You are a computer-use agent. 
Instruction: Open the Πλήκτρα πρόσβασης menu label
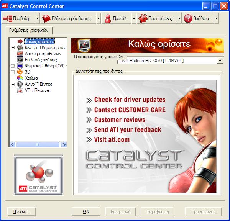tap(71, 18)
